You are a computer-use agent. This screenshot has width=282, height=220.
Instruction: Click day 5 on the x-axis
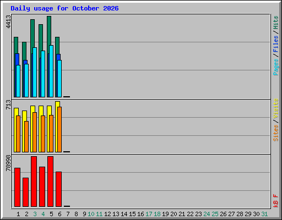click(x=51, y=214)
